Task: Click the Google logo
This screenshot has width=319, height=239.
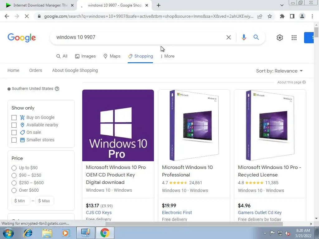Action: (21, 38)
